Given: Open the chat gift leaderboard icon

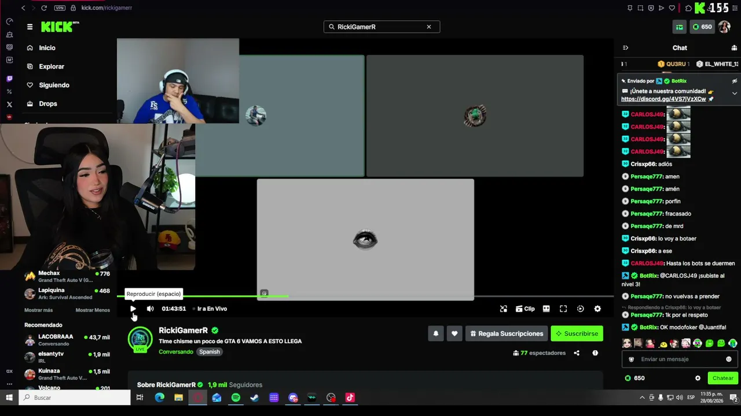Looking at the screenshot, I should (x=734, y=48).
